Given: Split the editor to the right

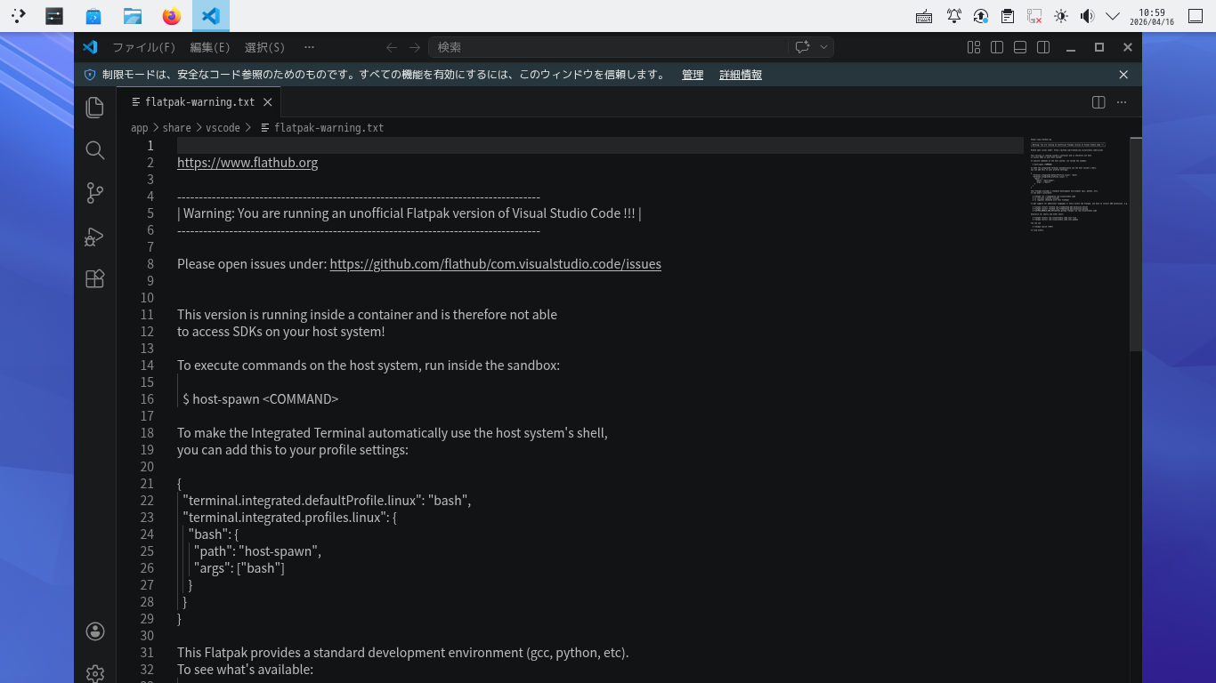Looking at the screenshot, I should pyautogui.click(x=1098, y=102).
